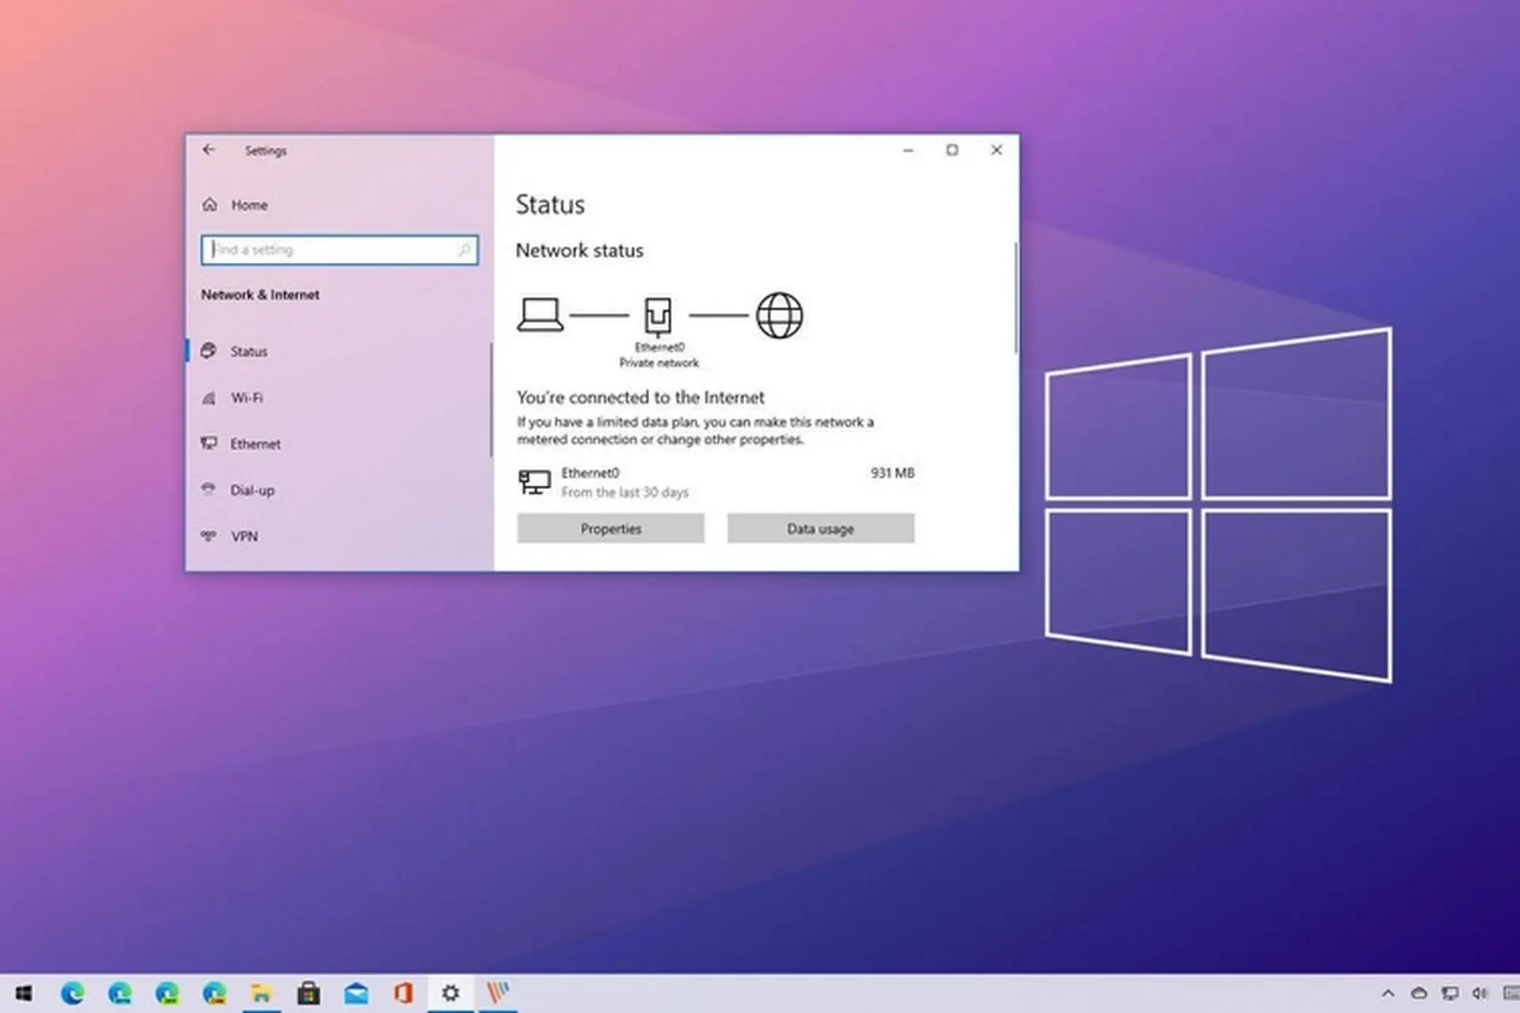
Task: Click the back arrow in Settings
Action: (x=209, y=150)
